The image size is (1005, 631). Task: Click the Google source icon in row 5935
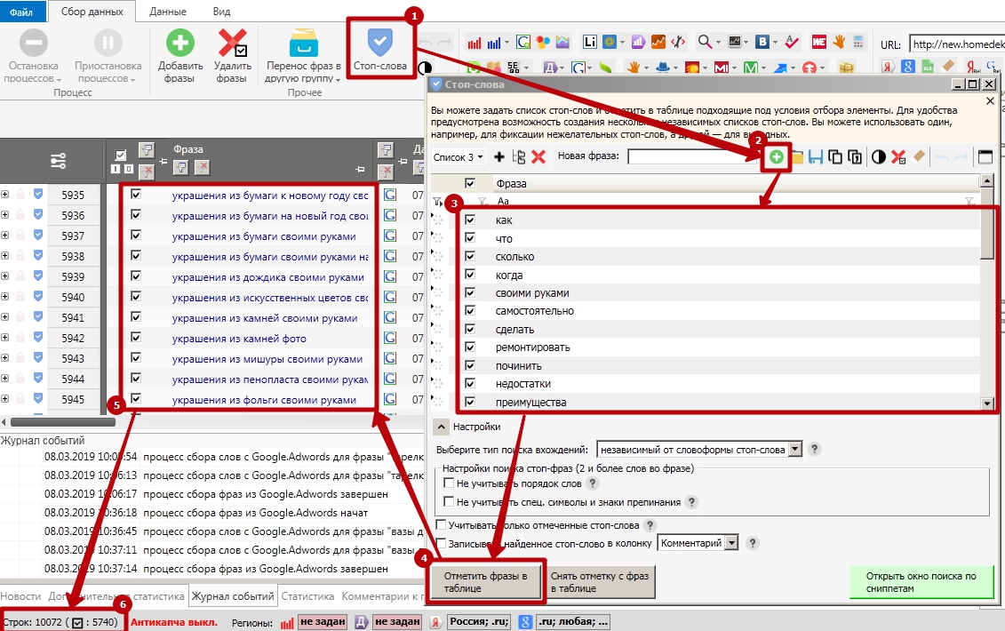390,195
